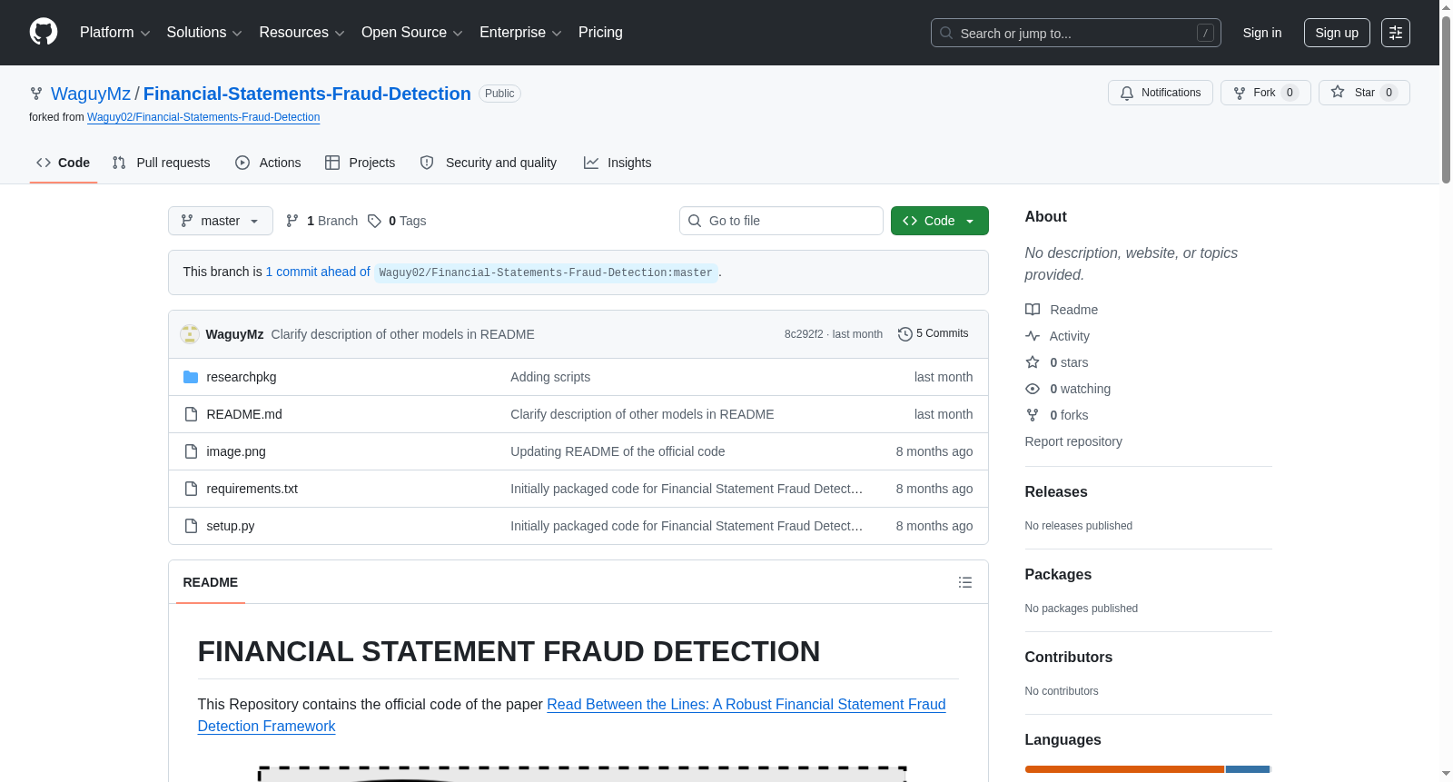The width and height of the screenshot is (1453, 782).
Task: Click the search magnifier in header
Action: click(946, 33)
